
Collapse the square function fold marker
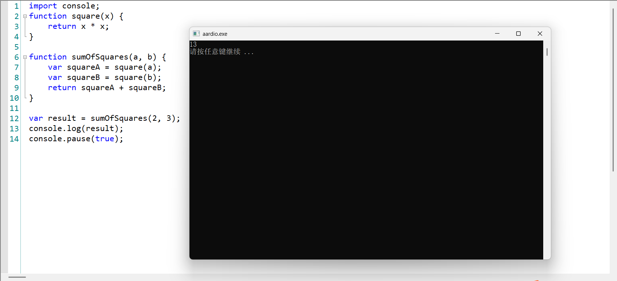pos(25,16)
